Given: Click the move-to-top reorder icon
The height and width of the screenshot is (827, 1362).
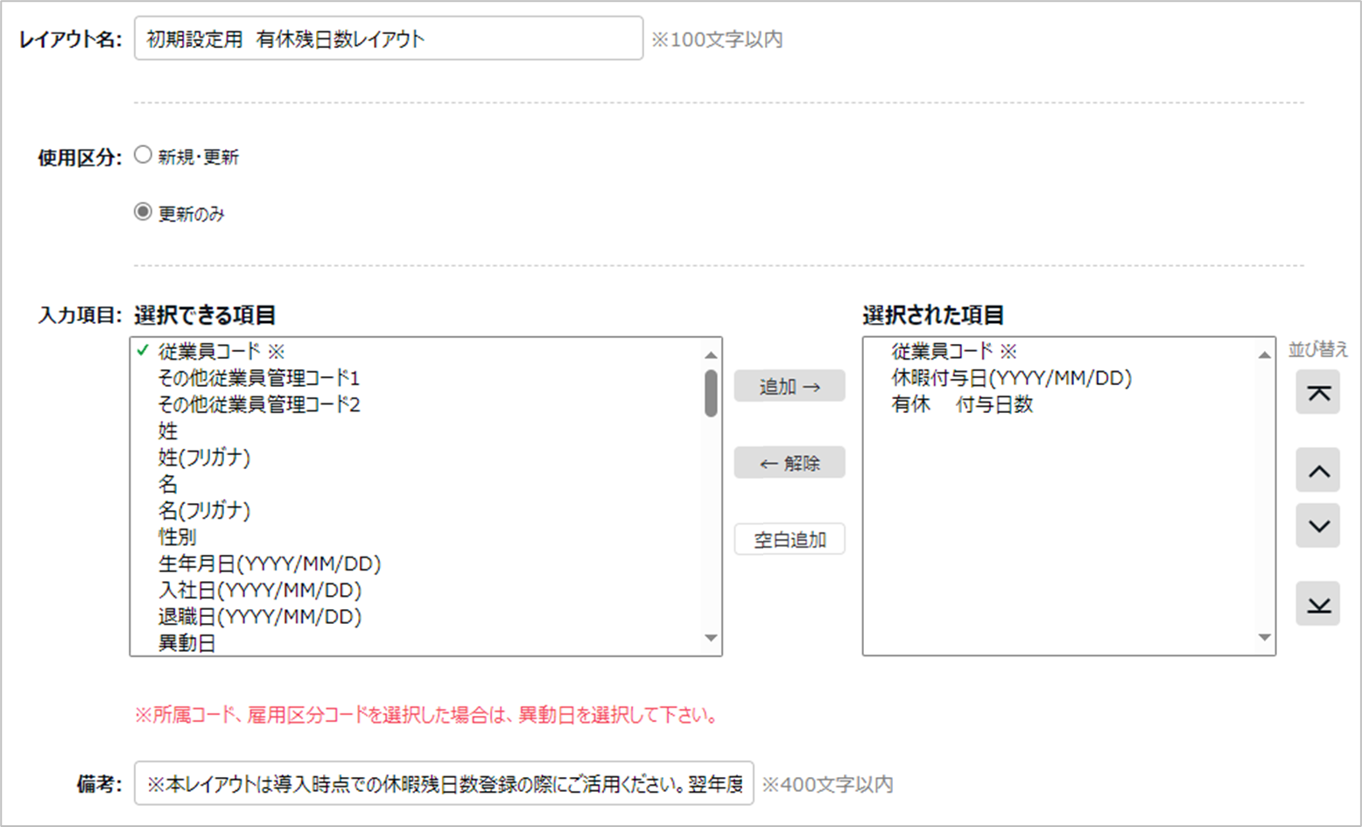Looking at the screenshot, I should [x=1317, y=393].
